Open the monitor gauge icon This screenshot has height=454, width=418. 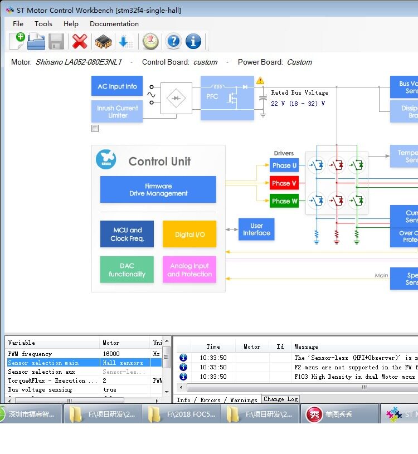(150, 41)
